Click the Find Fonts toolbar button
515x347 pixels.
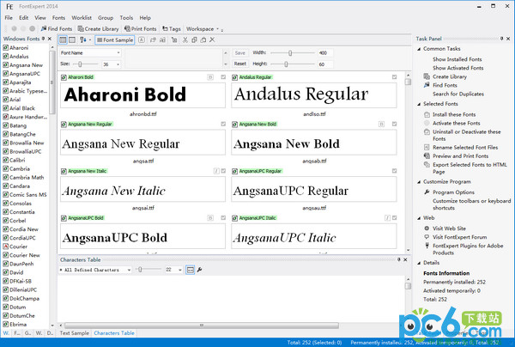point(56,28)
